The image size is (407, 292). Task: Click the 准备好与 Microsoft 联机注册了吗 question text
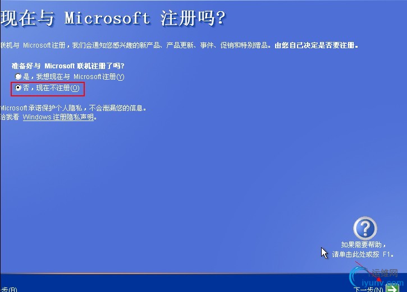pyautogui.click(x=68, y=66)
